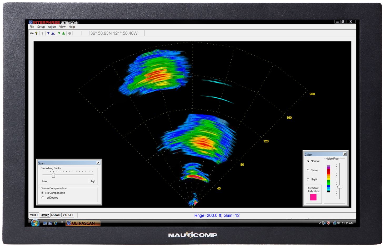The height and width of the screenshot is (248, 385).
Task: Click the camera snapshot toolbar icon
Action: 32,33
